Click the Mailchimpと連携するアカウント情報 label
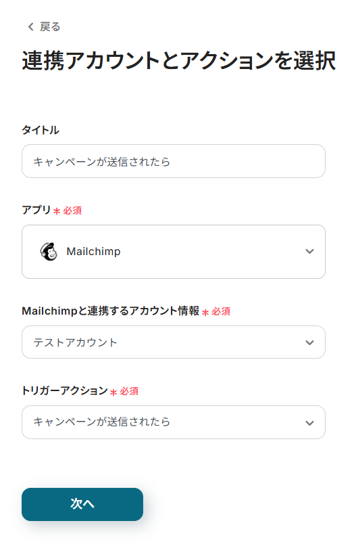This screenshot has width=356, height=542. (110, 311)
